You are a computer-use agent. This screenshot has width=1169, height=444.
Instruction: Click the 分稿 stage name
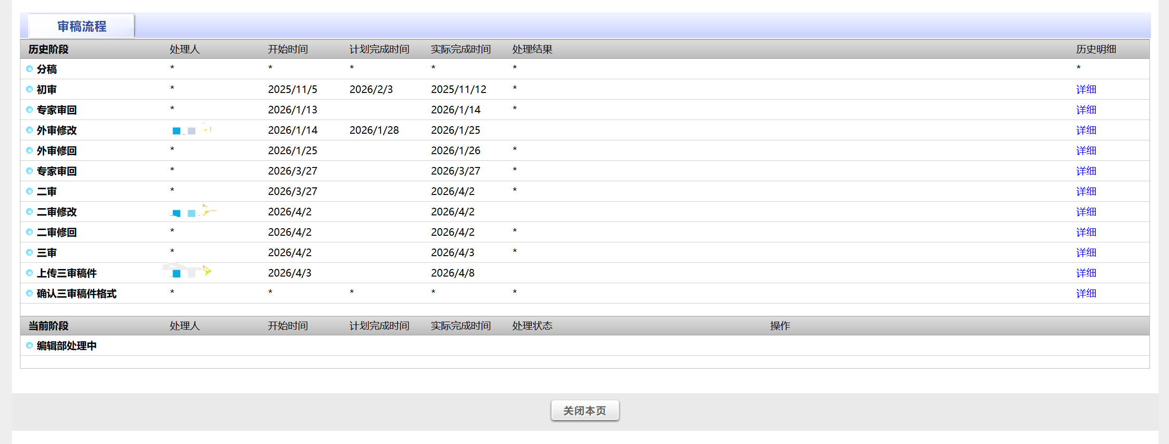pos(47,69)
